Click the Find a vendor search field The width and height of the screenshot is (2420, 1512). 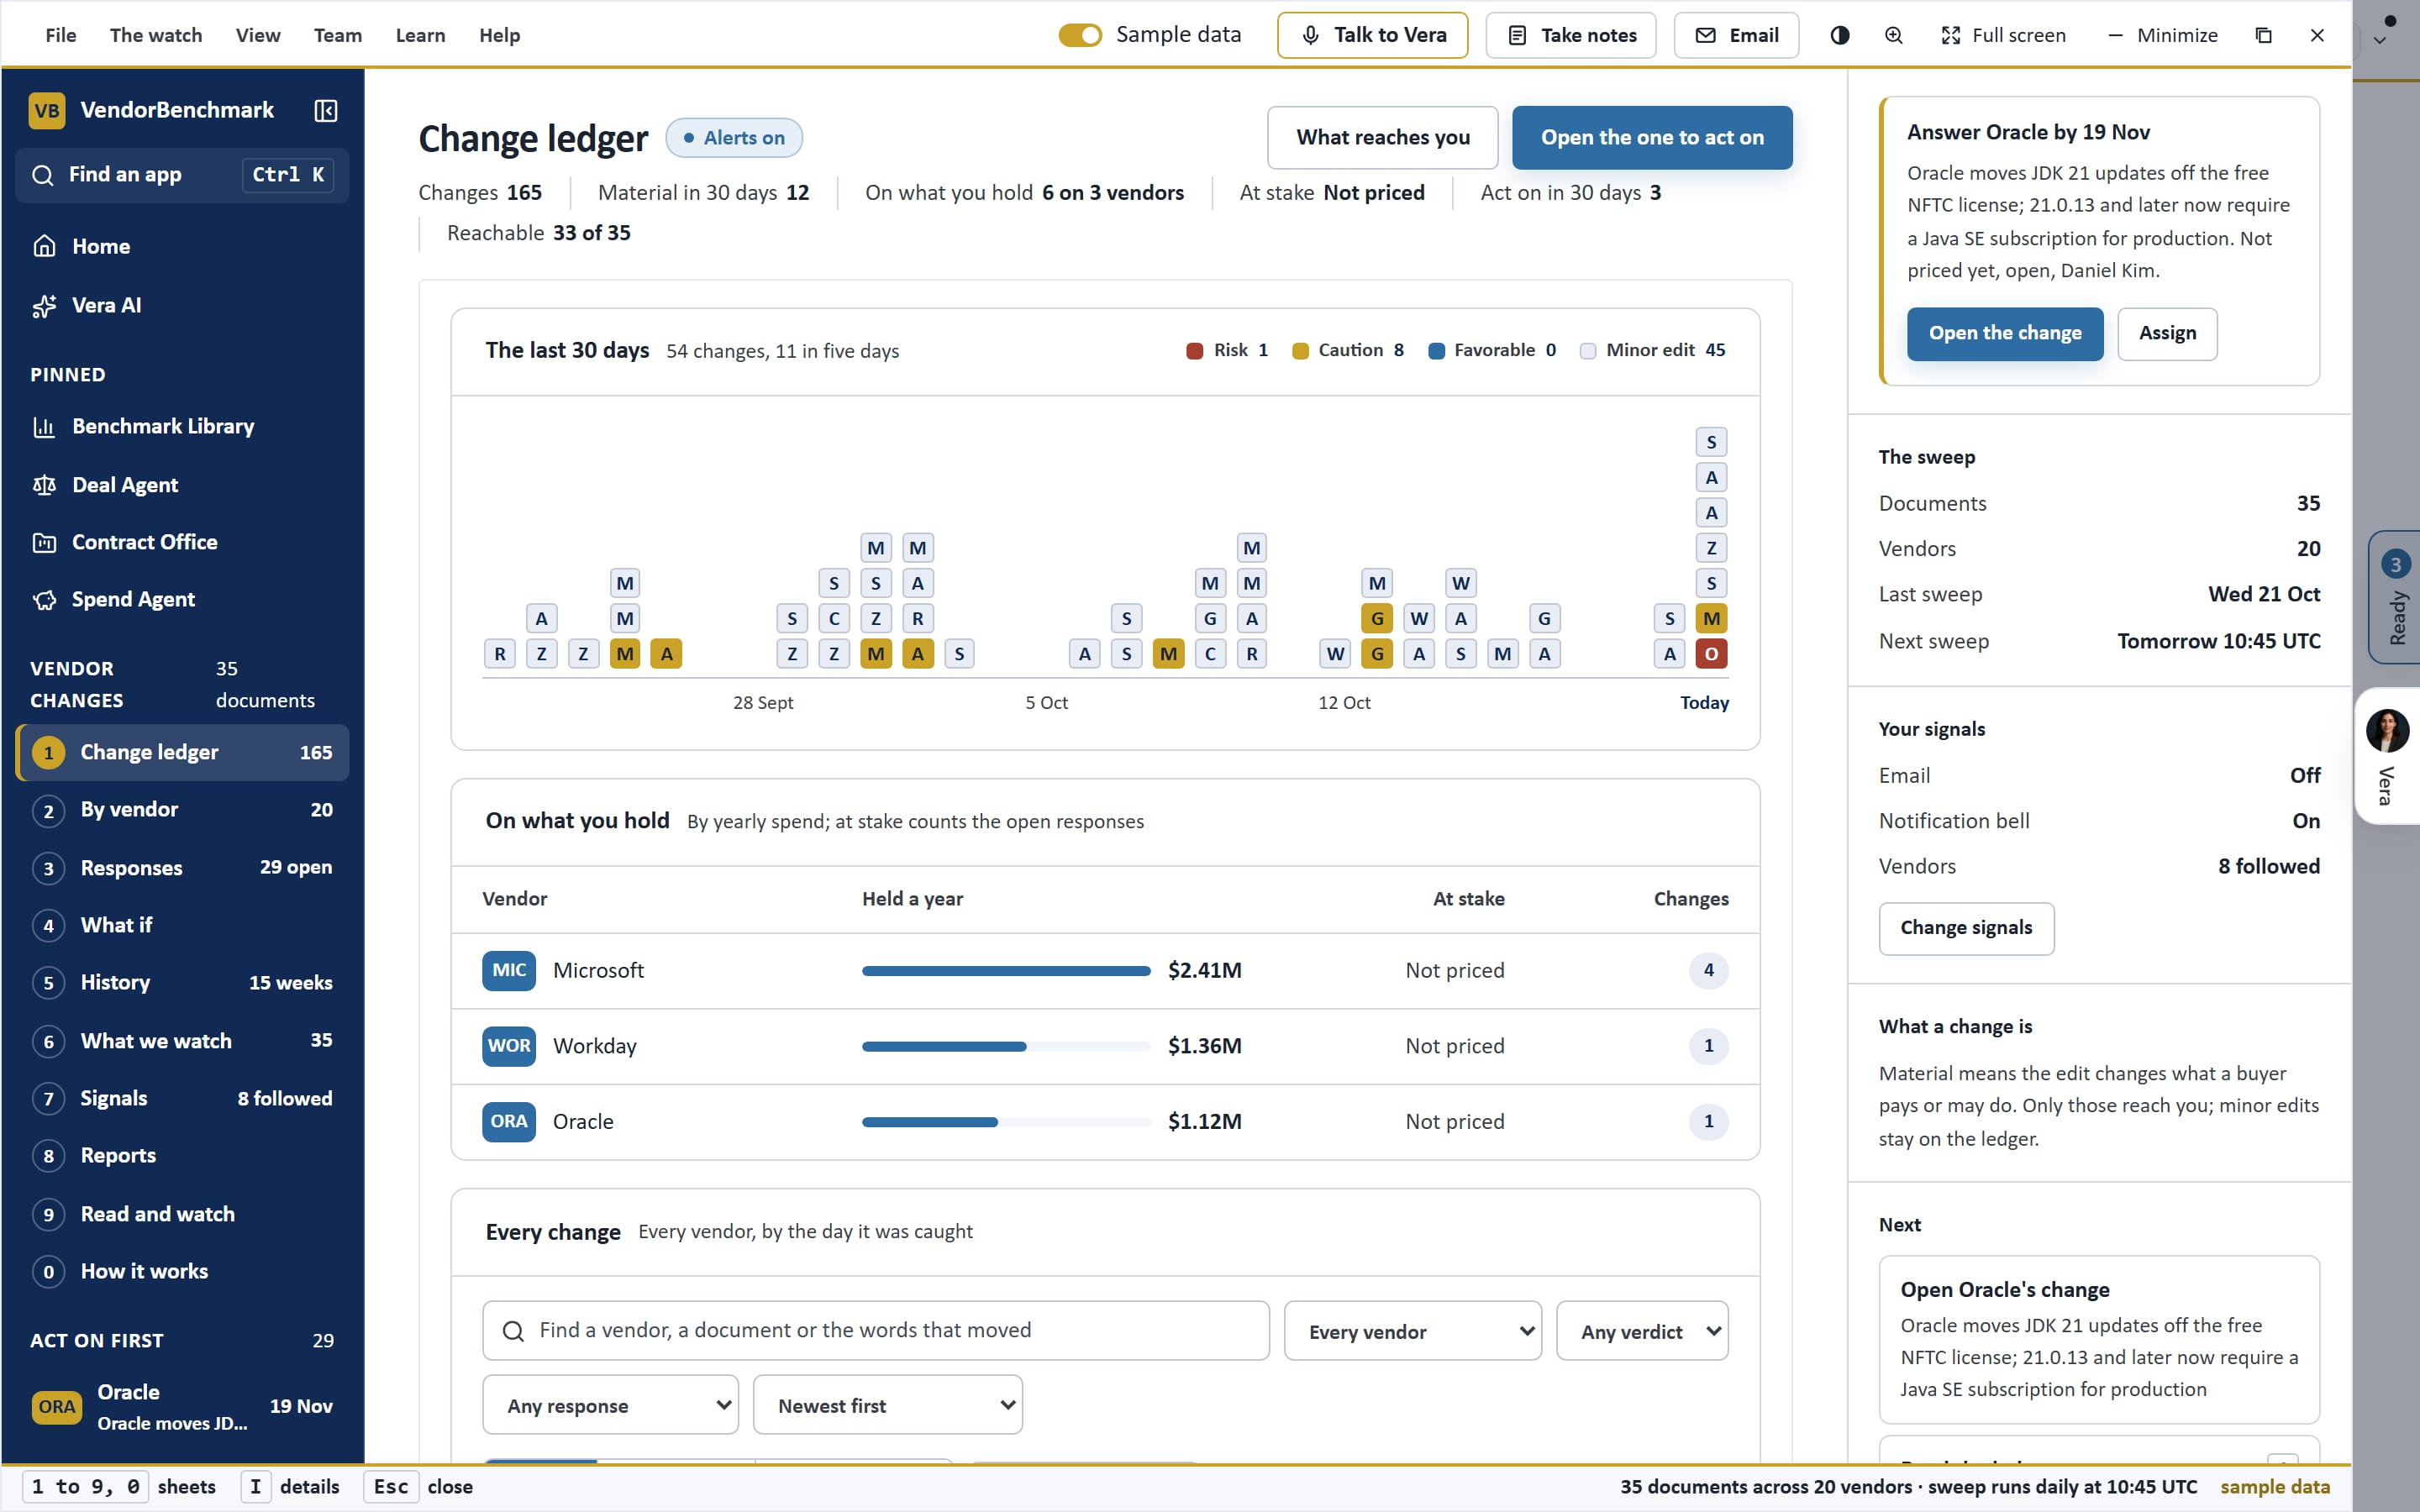876,1331
